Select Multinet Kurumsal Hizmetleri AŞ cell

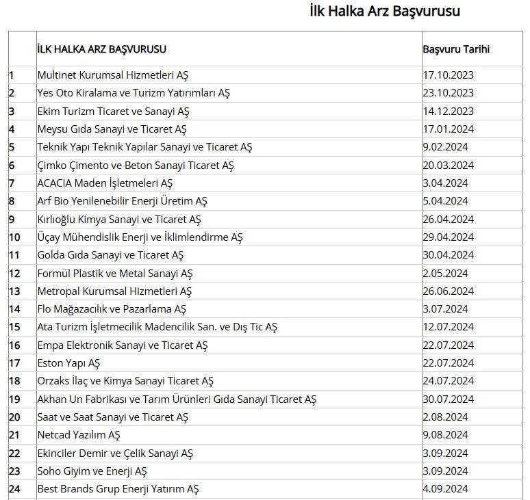click(112, 75)
